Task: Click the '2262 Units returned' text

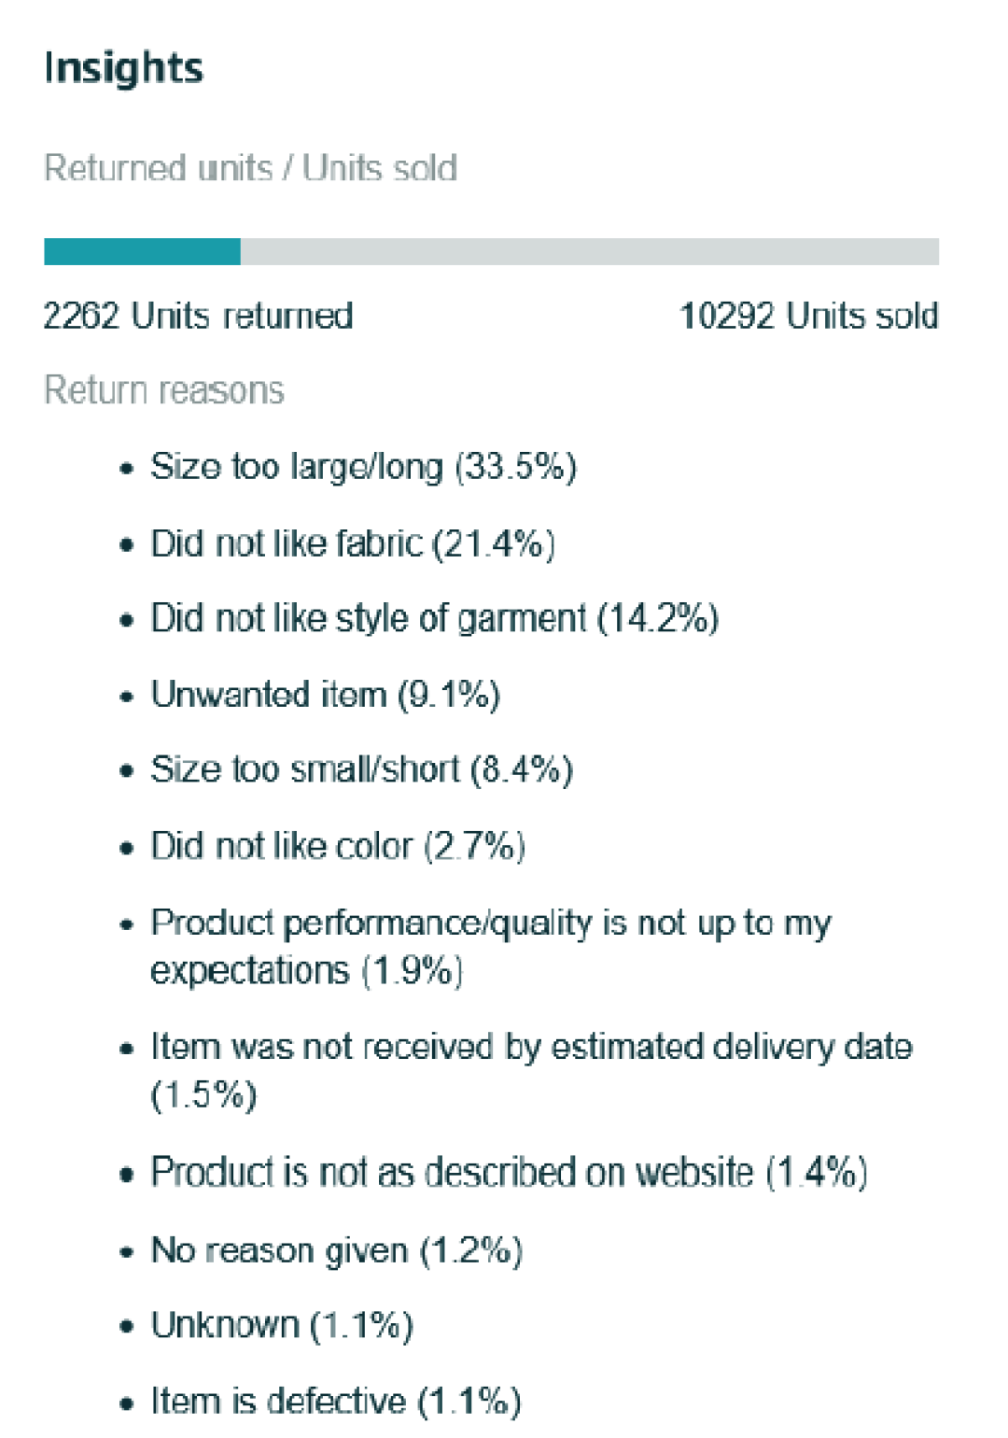Action: 198,316
